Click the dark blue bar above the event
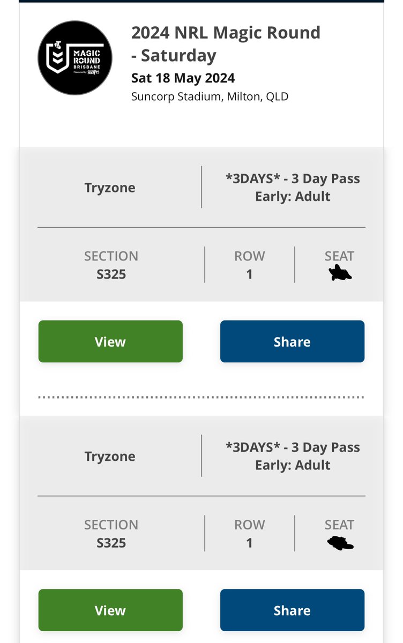Image resolution: width=403 pixels, height=643 pixels. tap(202, 2)
